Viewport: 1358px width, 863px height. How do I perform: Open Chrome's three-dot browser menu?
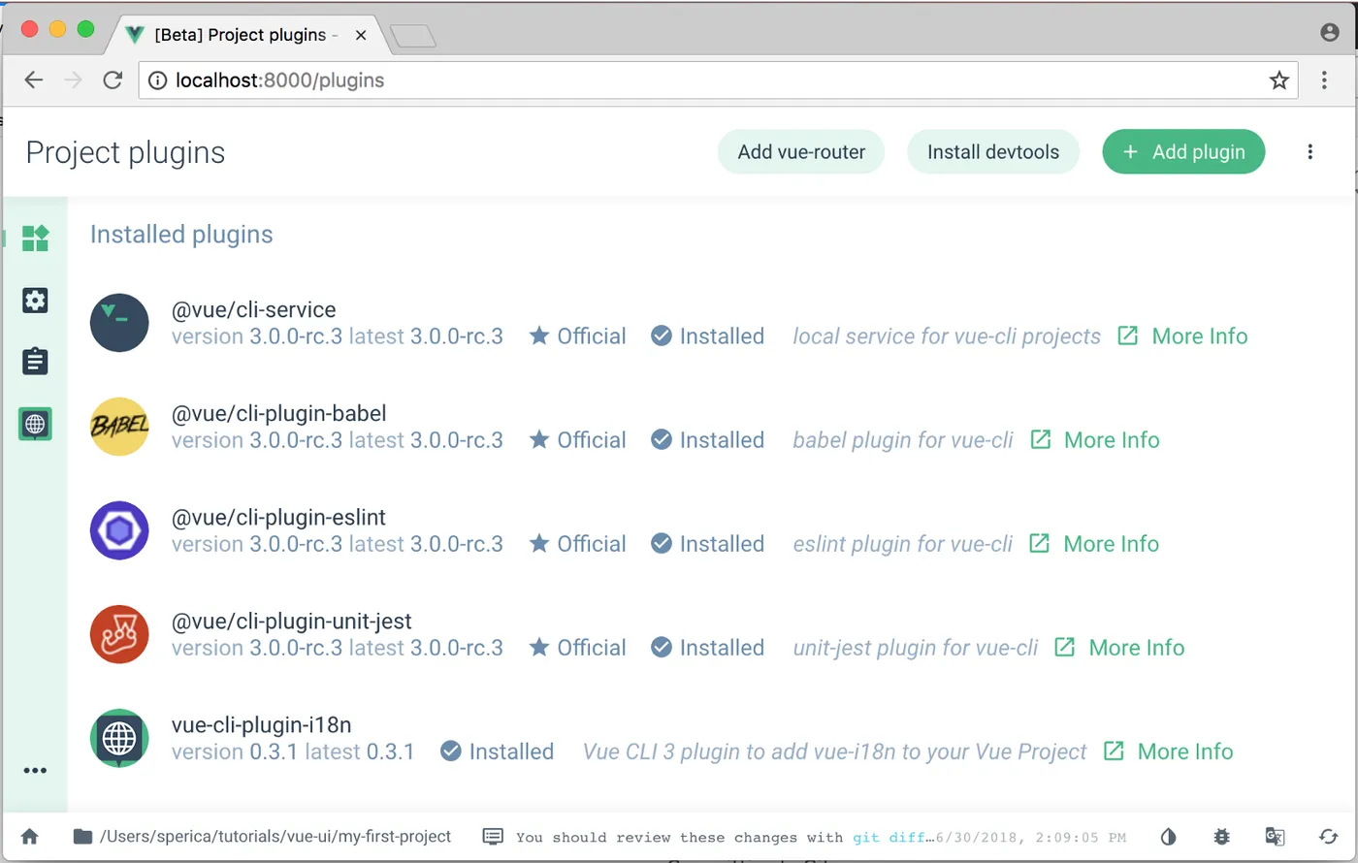tap(1324, 80)
